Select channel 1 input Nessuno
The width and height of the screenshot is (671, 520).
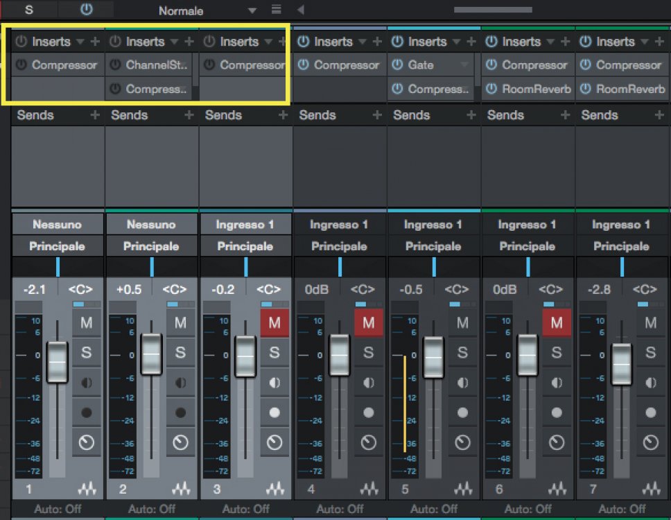[x=58, y=224]
